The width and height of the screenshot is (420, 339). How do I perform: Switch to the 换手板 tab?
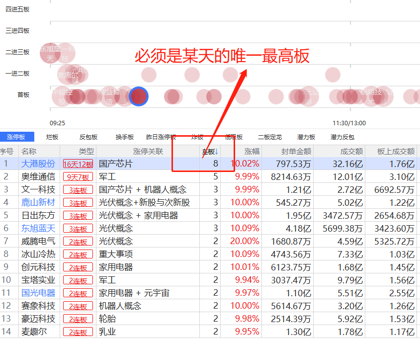[x=125, y=137]
